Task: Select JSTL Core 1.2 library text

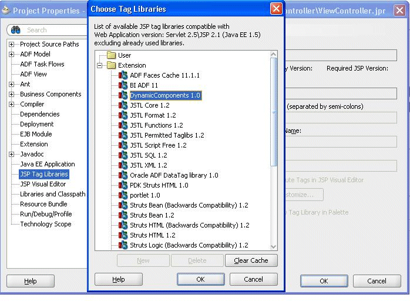Action: (150, 105)
